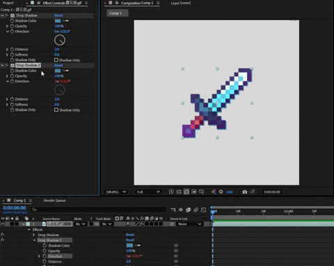Open Shadow Color swatch of first Drop Shadow
This screenshot has width=334, height=266.
coord(58,21)
